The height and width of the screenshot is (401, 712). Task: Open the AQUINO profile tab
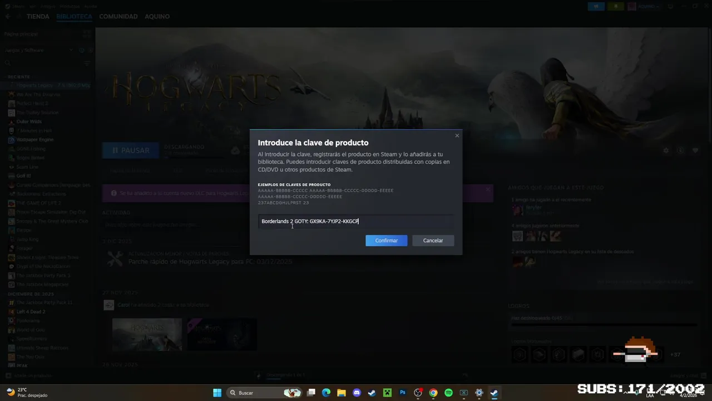coord(157,17)
